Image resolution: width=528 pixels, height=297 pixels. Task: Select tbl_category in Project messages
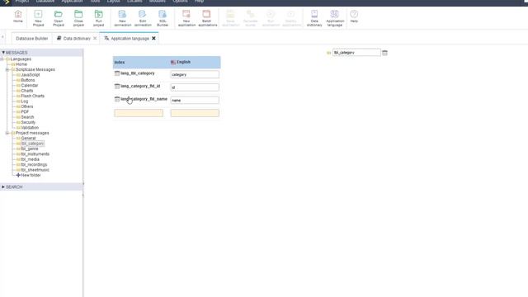(32, 144)
